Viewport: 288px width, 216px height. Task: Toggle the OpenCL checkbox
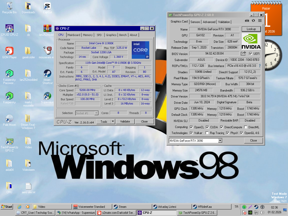pyautogui.click(x=191, y=127)
